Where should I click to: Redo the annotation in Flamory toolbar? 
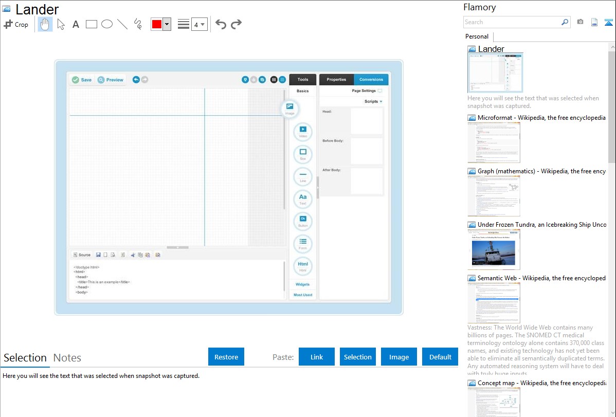tap(236, 24)
